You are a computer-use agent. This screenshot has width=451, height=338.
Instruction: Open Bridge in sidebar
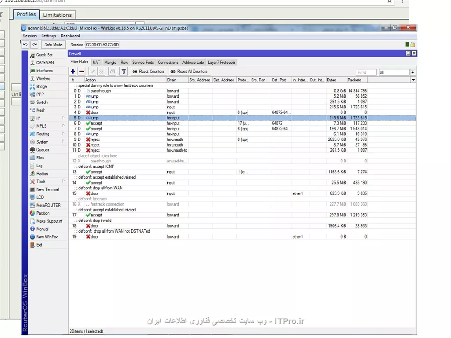pyautogui.click(x=41, y=87)
